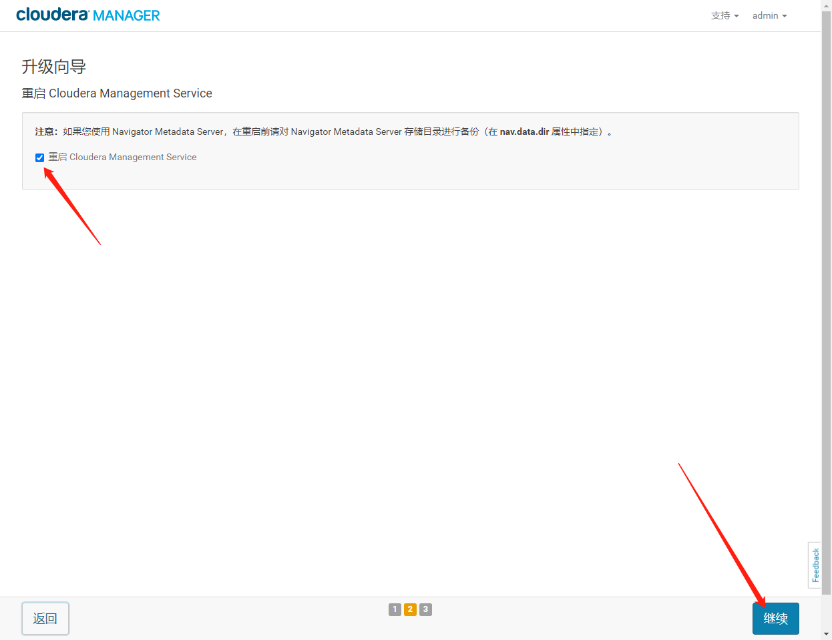The width and height of the screenshot is (832, 640).
Task: Open the 支持 dropdown menu
Action: tap(724, 15)
